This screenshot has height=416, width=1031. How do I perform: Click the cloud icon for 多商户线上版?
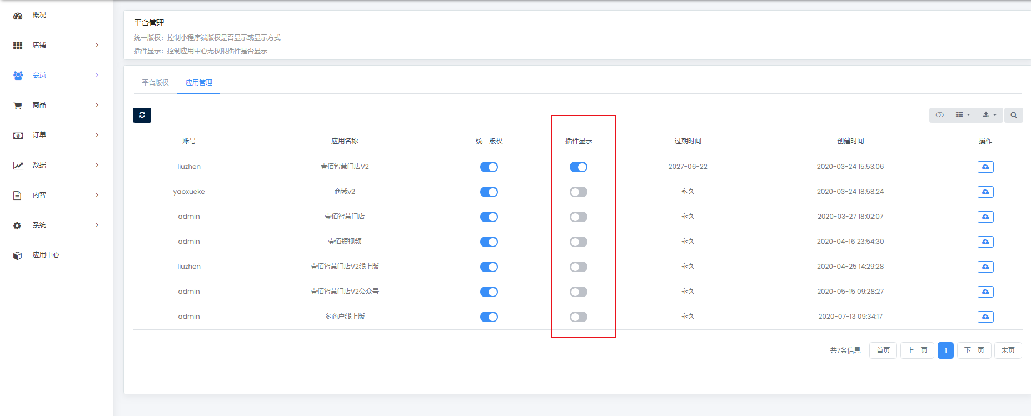coord(985,317)
